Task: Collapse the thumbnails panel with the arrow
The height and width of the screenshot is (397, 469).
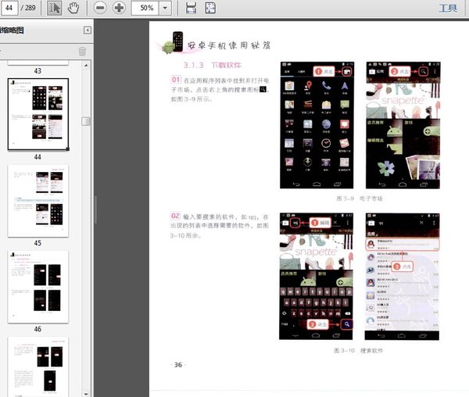Action: coord(87,30)
